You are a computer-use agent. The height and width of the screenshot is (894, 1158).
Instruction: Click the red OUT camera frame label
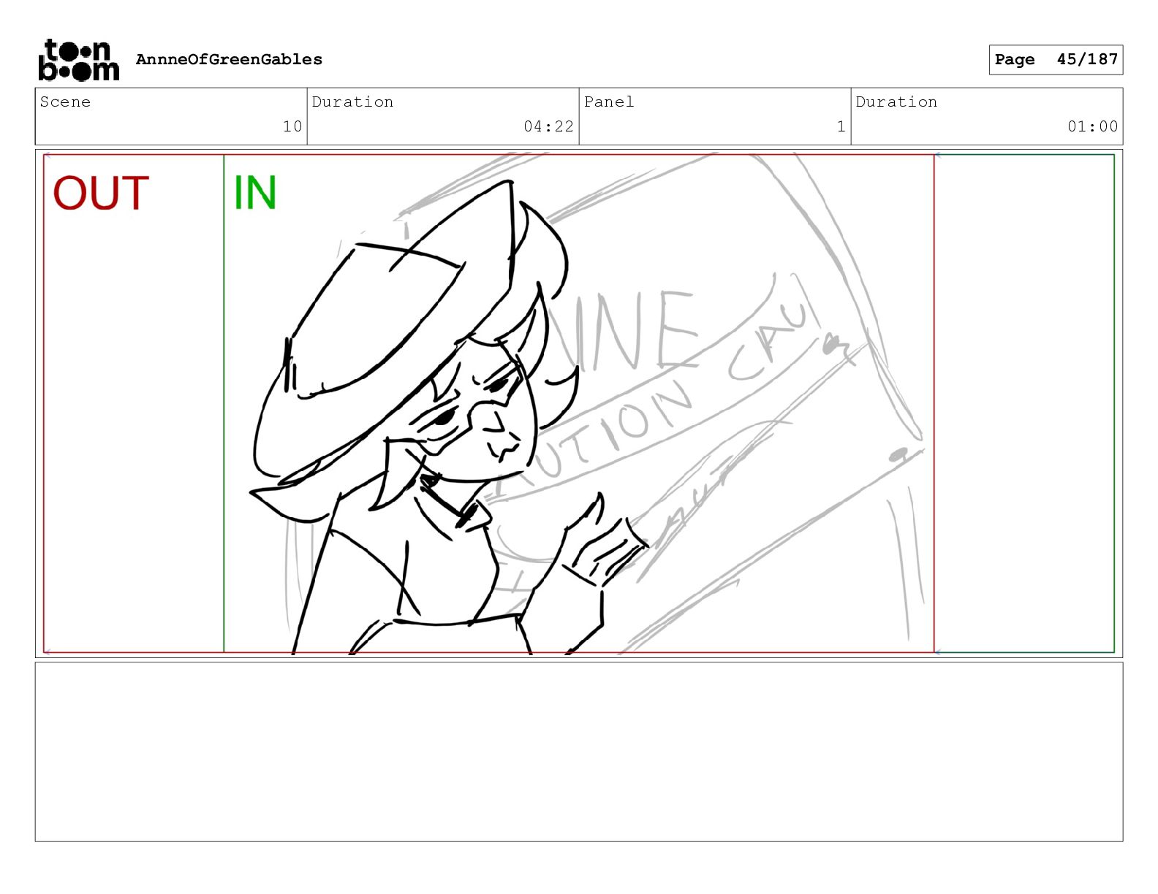pyautogui.click(x=101, y=194)
